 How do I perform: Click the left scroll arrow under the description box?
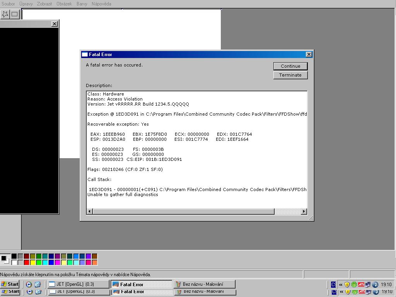pyautogui.click(x=89, y=212)
